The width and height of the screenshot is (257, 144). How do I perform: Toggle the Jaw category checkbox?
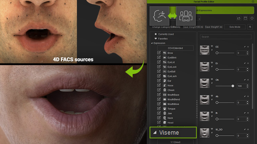coord(159,113)
